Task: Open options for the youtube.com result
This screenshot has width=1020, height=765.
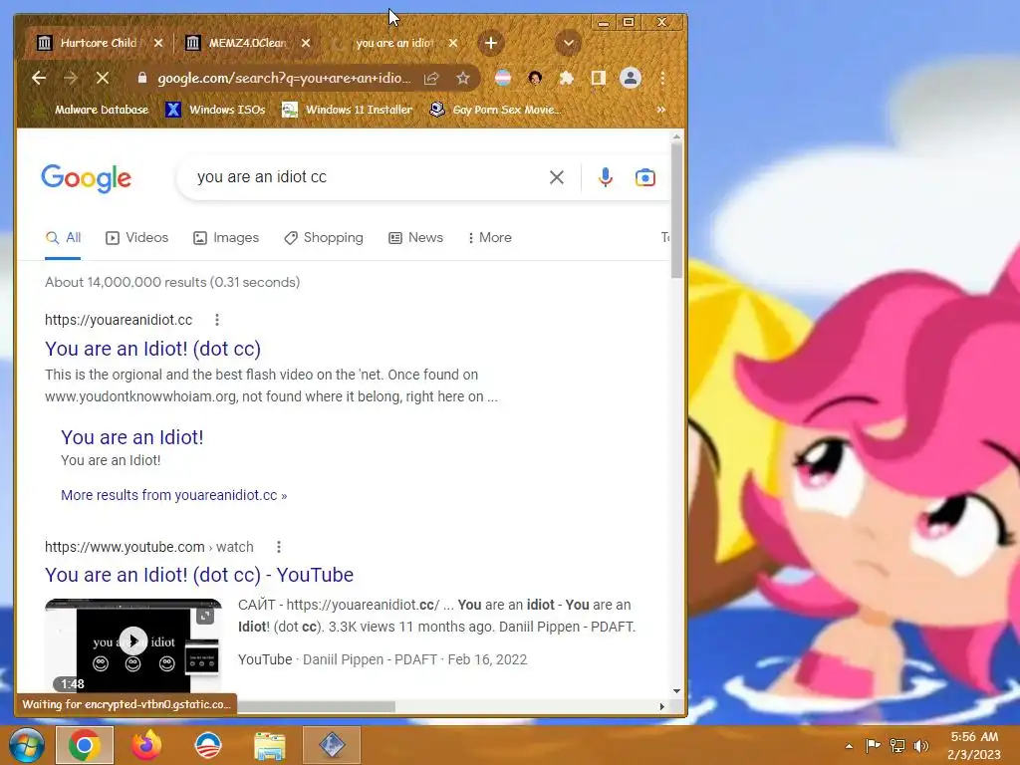Action: (279, 547)
